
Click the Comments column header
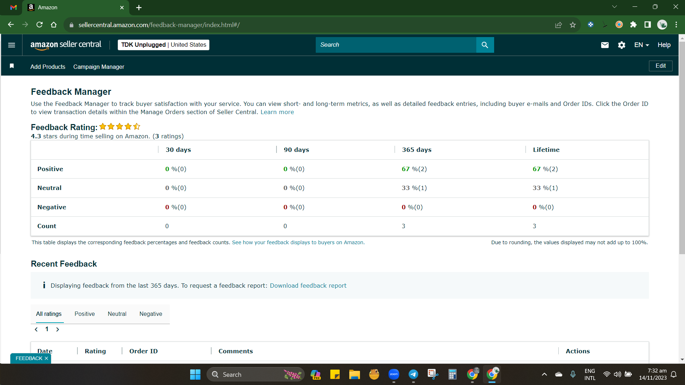235,351
